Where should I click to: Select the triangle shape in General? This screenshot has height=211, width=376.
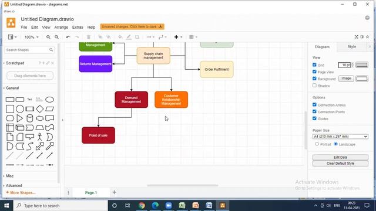point(20,118)
